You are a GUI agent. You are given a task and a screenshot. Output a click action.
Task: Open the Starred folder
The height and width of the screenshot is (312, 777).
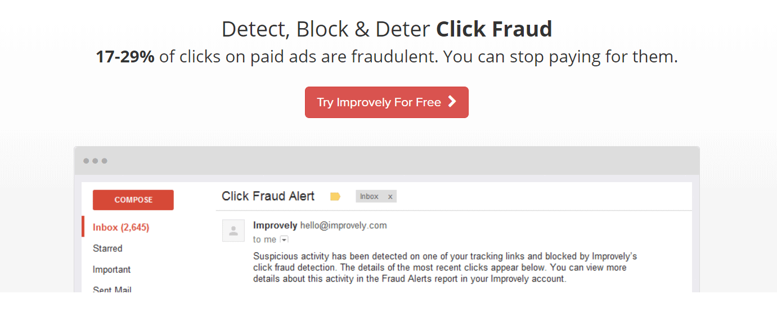(107, 248)
